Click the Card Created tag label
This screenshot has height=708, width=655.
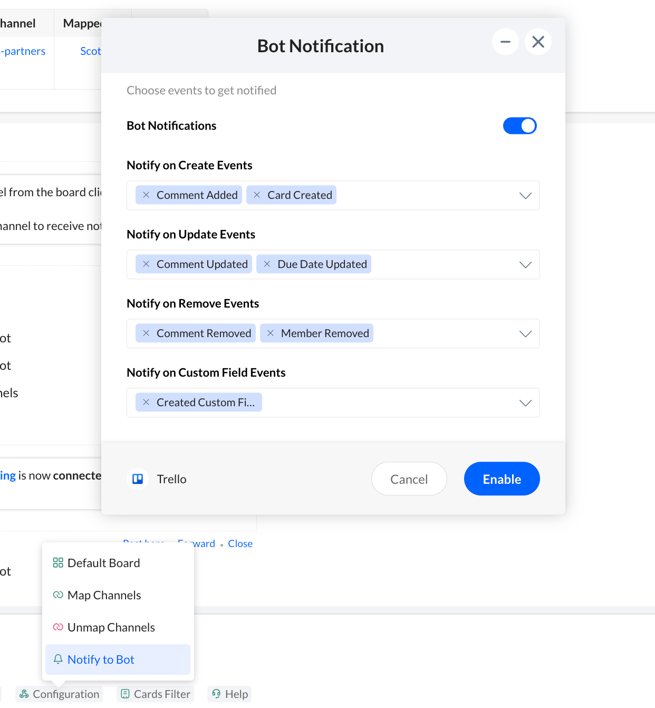pyautogui.click(x=300, y=195)
